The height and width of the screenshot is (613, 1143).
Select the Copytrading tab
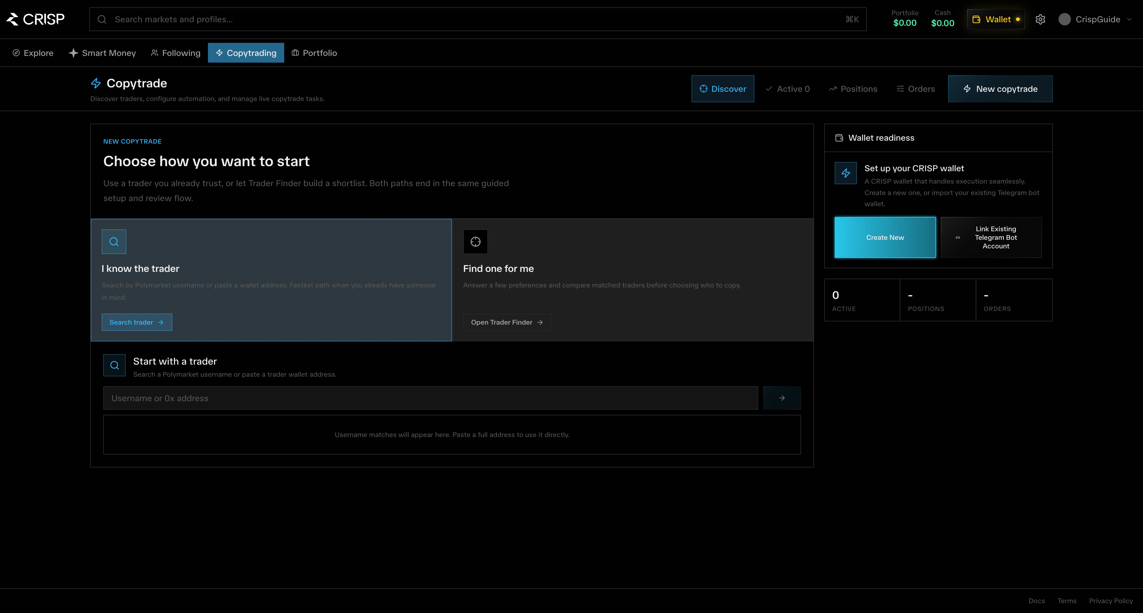246,53
